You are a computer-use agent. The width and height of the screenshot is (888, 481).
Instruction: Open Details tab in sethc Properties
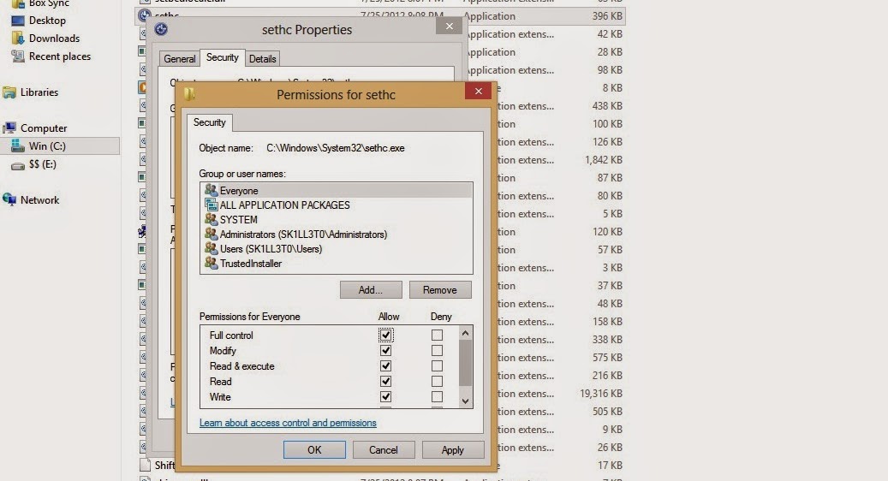(262, 59)
